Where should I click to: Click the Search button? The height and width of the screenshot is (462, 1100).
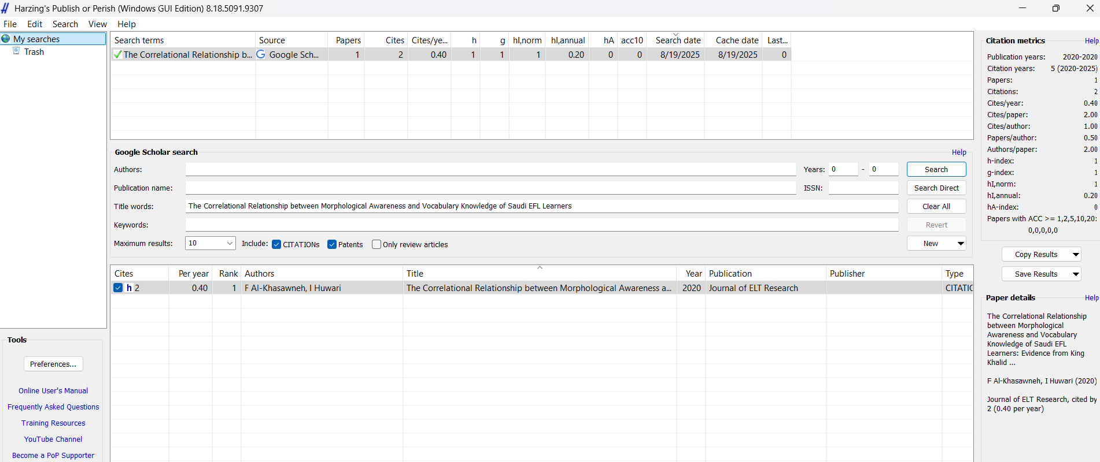[936, 169]
